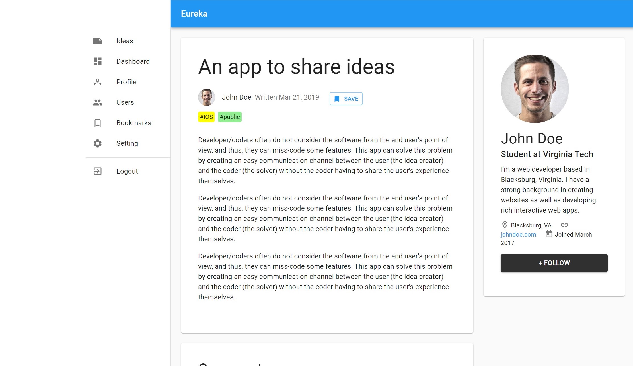
Task: Follow John Doe with the FOLLOW button
Action: click(x=554, y=263)
